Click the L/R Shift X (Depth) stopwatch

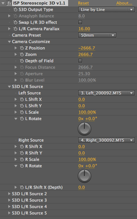[x=22, y=187]
